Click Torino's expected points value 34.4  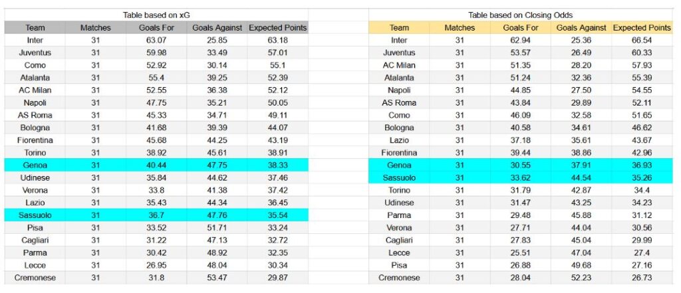click(x=642, y=190)
